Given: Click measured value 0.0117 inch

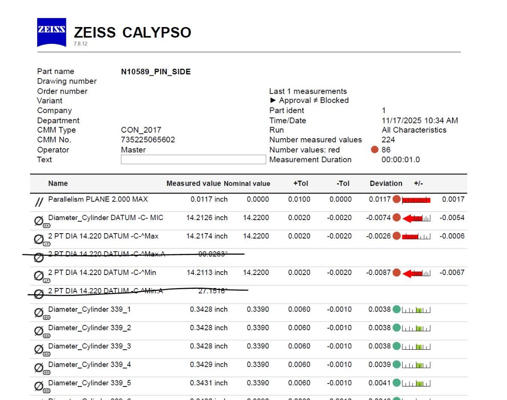Looking at the screenshot, I should [209, 199].
